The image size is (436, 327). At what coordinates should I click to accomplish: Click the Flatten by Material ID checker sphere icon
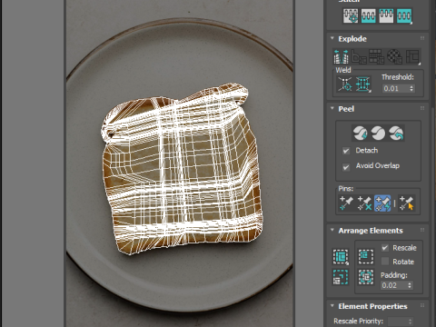(x=395, y=56)
